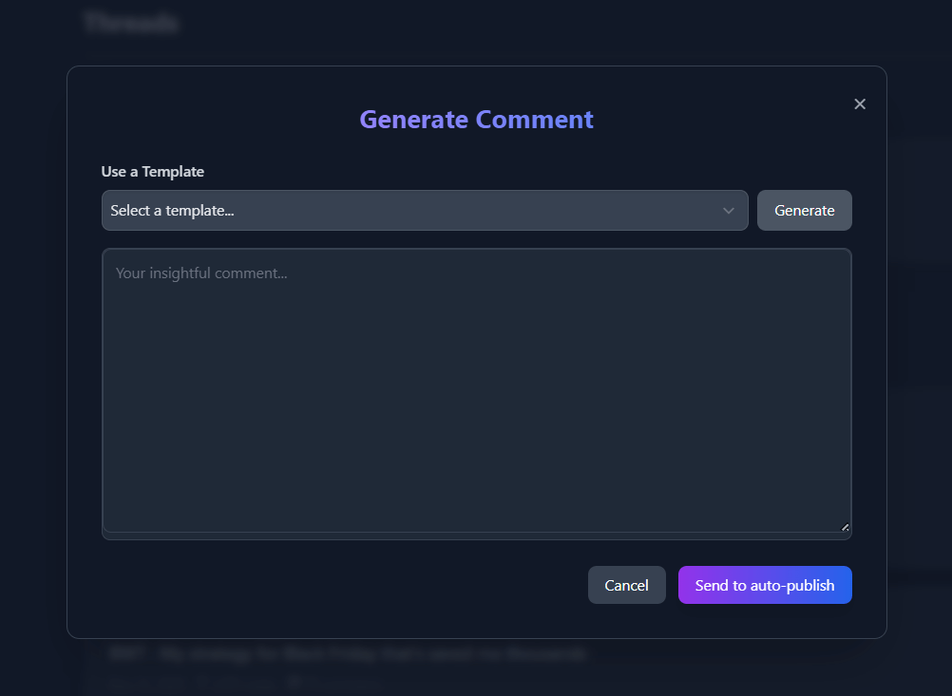Click the bottom edge of the comment box
The image size is (952, 696).
click(x=475, y=536)
